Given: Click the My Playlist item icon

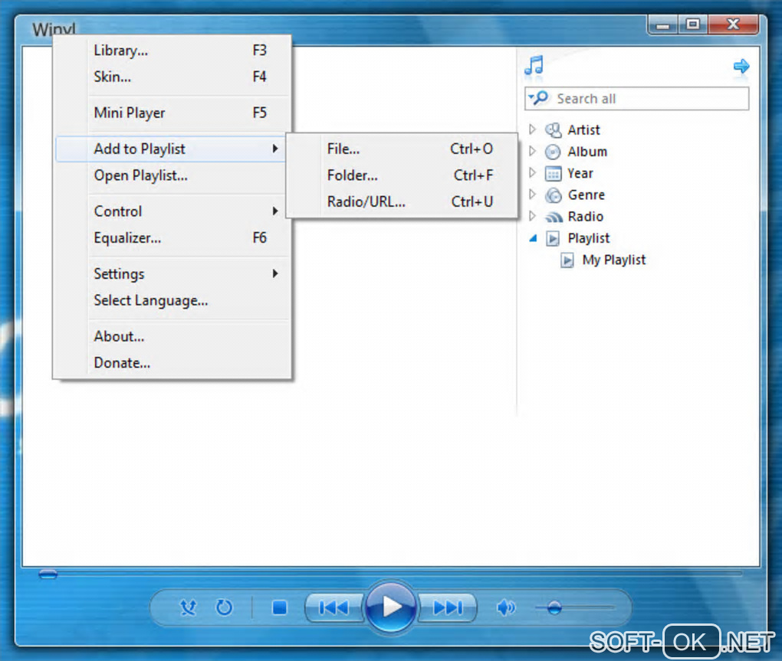Looking at the screenshot, I should tap(567, 260).
